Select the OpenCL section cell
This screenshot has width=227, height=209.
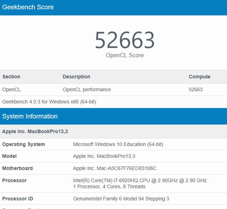click(11, 89)
